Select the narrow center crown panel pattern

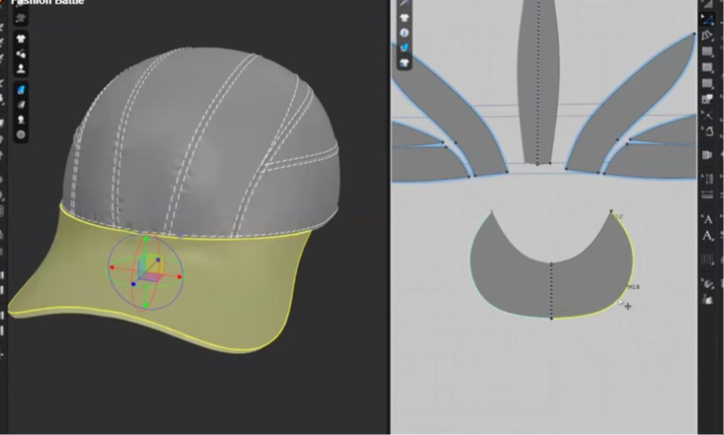click(538, 83)
